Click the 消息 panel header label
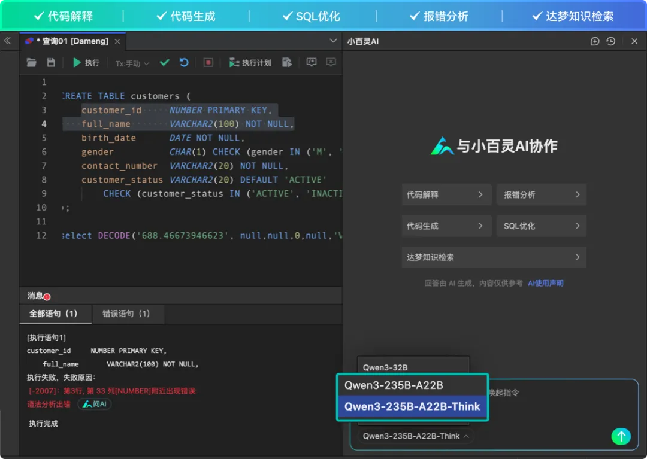This screenshot has width=647, height=459. tap(35, 296)
